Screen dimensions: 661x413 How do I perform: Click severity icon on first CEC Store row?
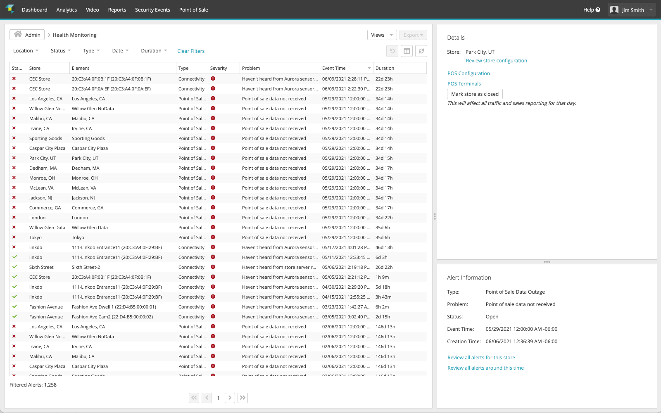(213, 79)
